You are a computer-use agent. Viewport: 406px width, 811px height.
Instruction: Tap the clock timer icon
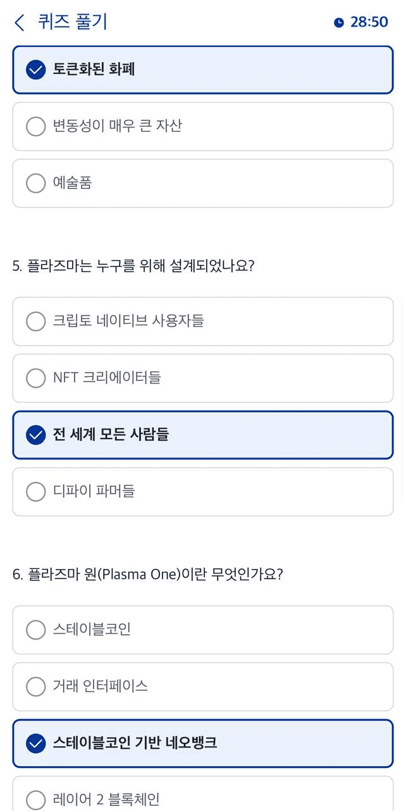point(339,23)
